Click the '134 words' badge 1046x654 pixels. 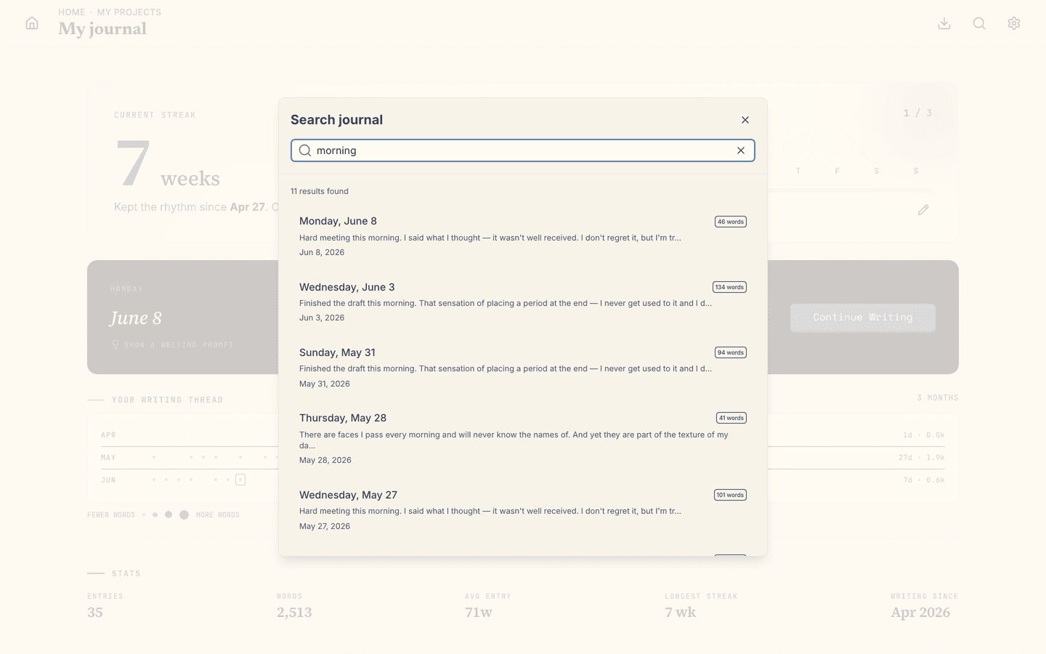pos(729,287)
